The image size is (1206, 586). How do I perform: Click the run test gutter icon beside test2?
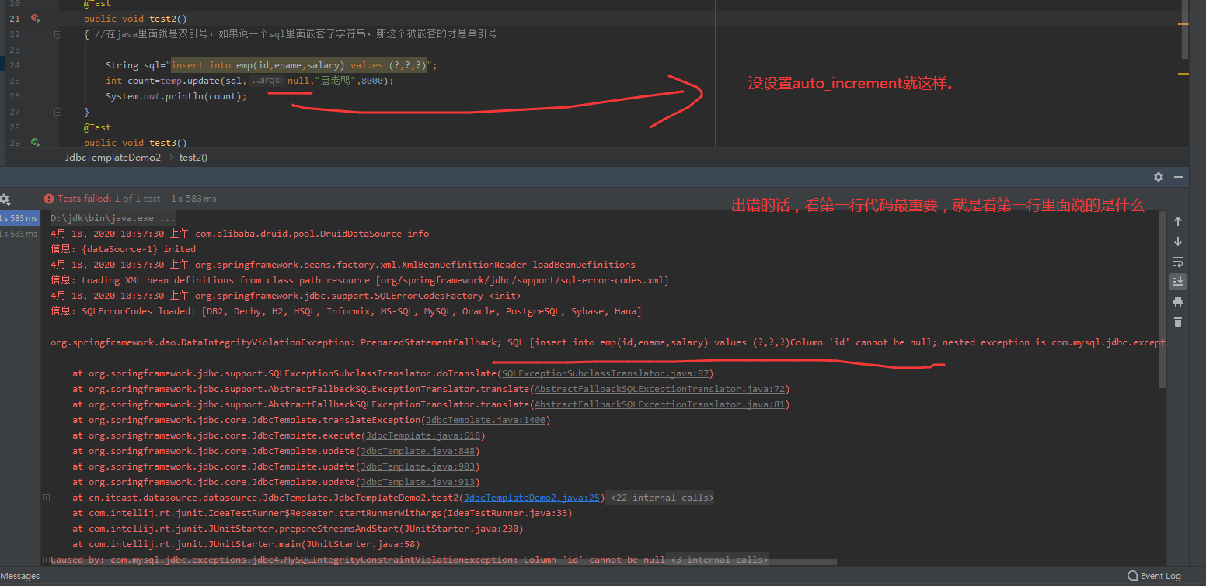[35, 18]
